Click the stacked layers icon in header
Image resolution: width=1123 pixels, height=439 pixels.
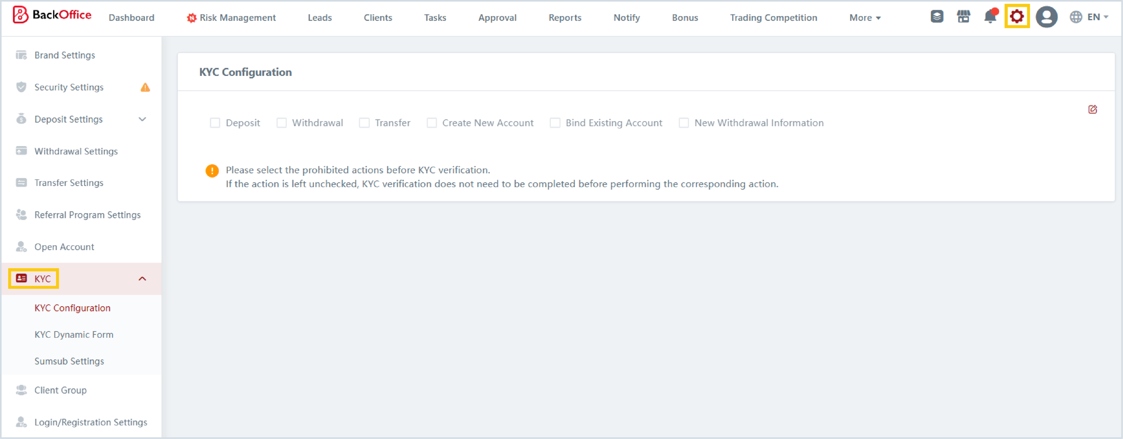coord(936,17)
